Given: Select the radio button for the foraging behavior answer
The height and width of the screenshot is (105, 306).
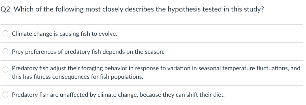Looking at the screenshot, I should point(5,70).
